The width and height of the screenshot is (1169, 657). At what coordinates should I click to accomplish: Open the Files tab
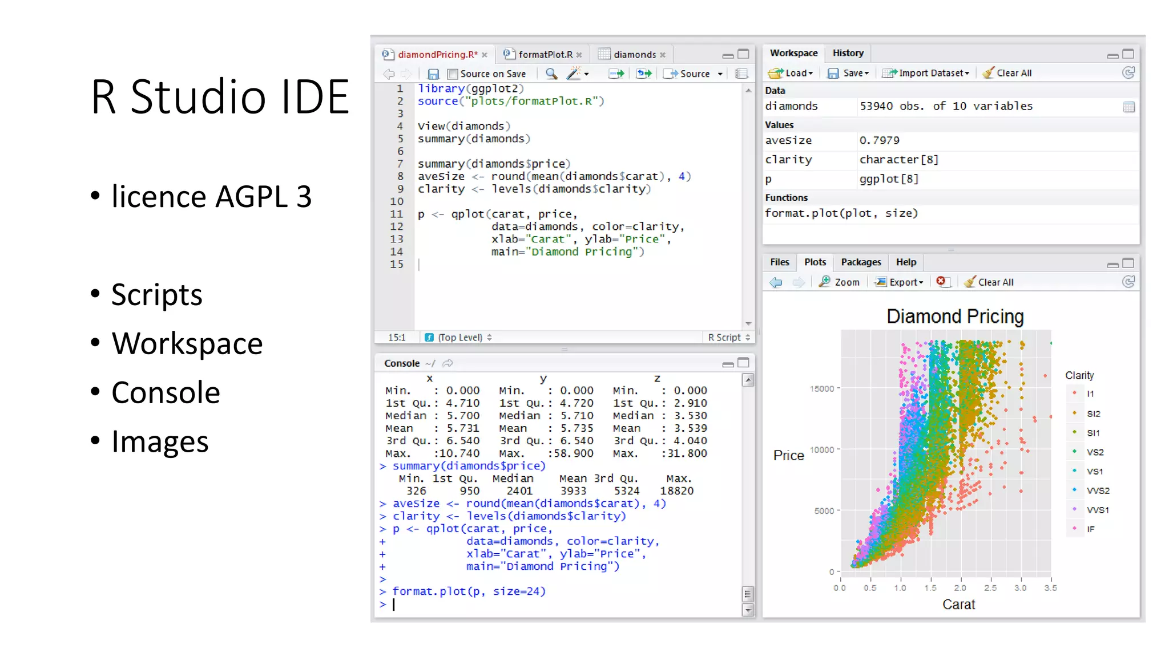tap(780, 262)
